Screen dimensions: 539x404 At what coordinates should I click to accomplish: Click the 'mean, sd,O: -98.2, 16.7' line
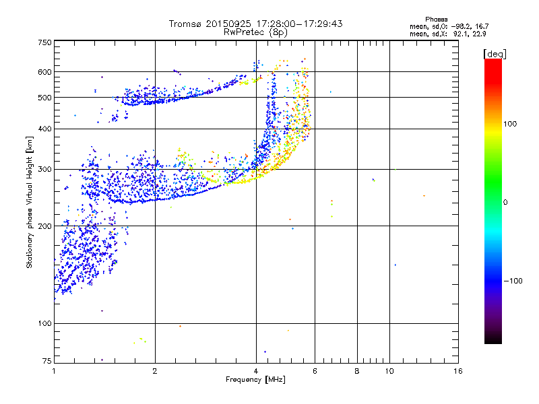449,26
